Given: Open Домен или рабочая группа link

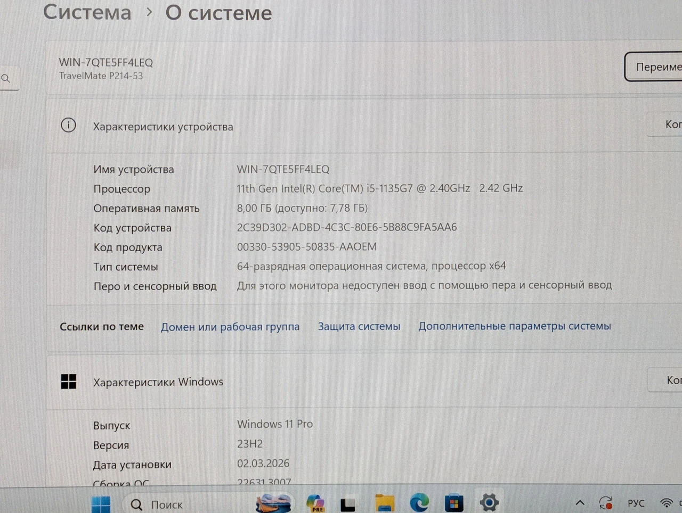Looking at the screenshot, I should [230, 327].
